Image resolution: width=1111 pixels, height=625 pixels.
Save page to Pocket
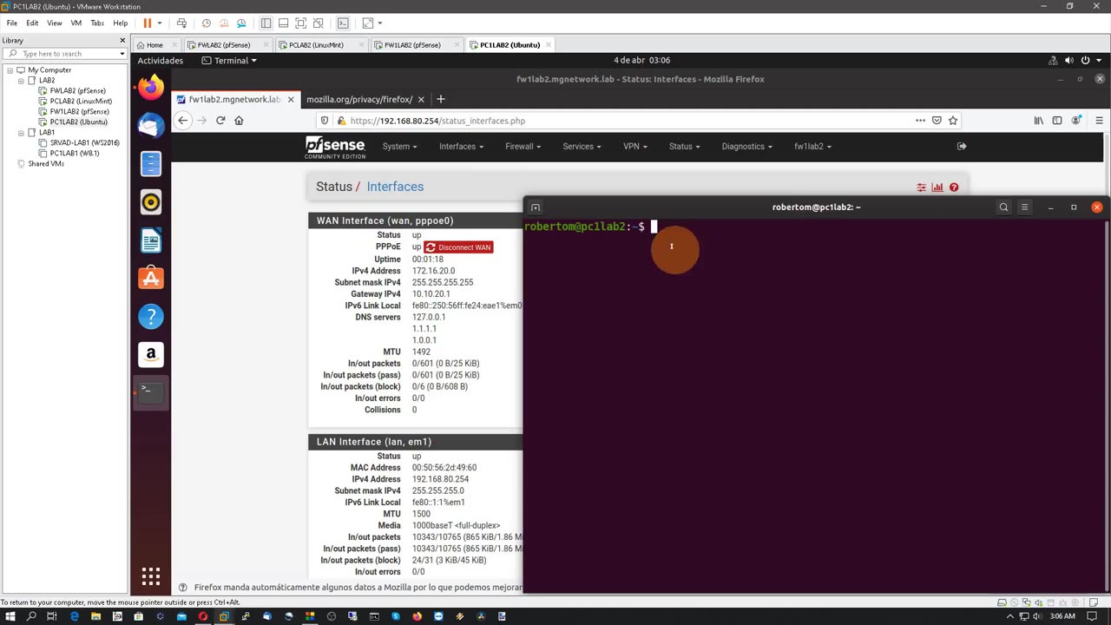click(x=937, y=121)
